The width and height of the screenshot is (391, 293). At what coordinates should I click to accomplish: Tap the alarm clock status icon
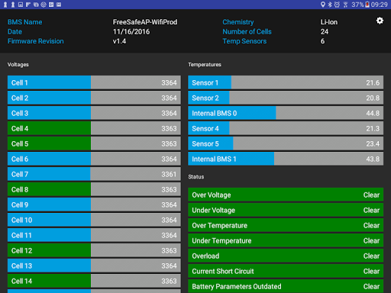pos(337,5)
